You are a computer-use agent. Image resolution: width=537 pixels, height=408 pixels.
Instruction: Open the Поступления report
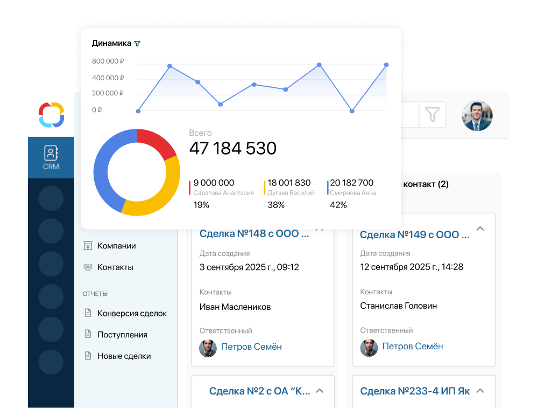[x=122, y=335]
